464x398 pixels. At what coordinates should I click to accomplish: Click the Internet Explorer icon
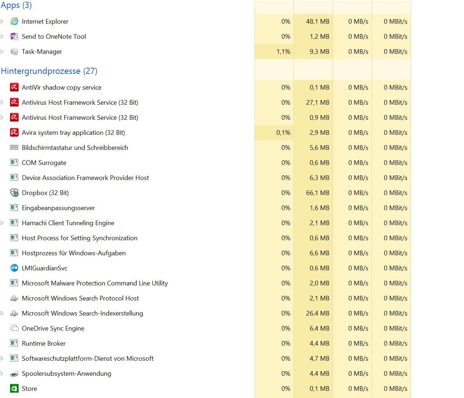tap(14, 22)
